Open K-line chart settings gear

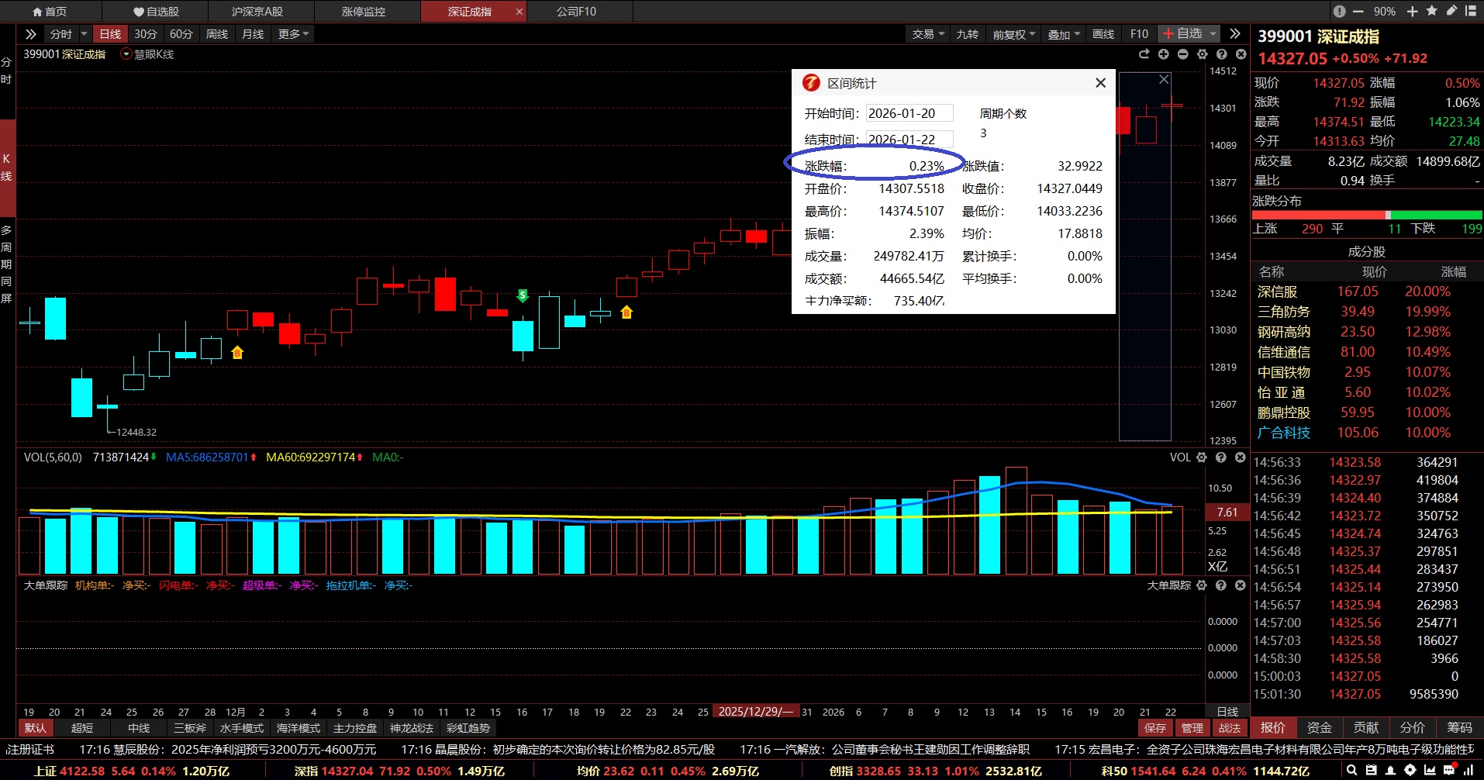[x=1202, y=54]
